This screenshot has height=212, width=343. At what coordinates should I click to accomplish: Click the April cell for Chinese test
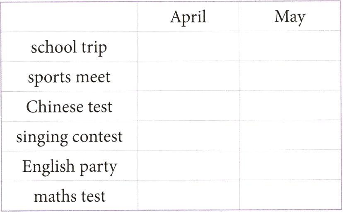(x=188, y=106)
